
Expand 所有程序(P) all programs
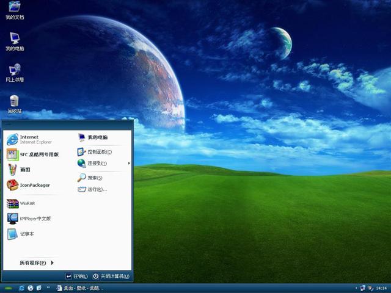point(37,262)
